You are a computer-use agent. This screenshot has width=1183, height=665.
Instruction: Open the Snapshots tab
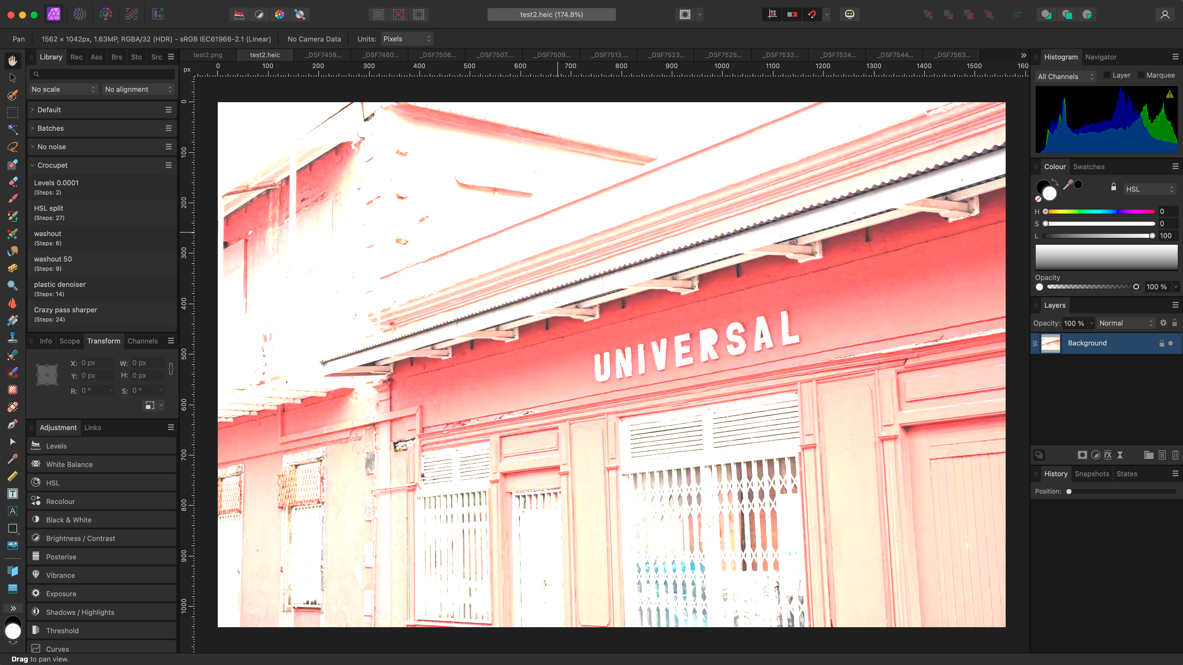(1092, 474)
